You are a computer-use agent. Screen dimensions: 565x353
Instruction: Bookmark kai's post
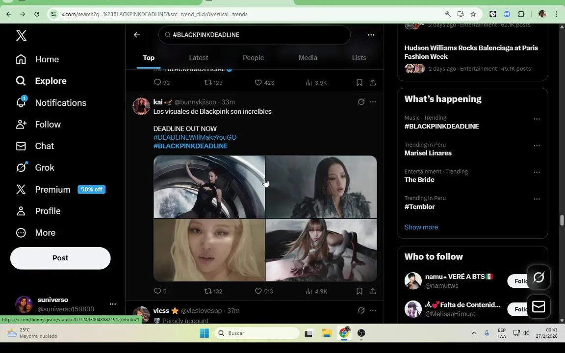359,291
